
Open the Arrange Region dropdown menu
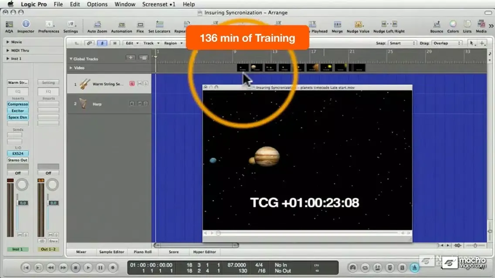pos(173,43)
